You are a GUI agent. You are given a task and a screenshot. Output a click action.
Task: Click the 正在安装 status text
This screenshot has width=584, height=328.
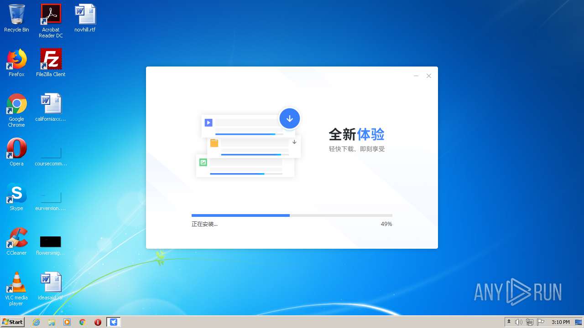pos(204,224)
